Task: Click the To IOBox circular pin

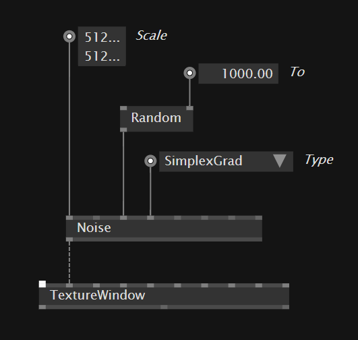Action: (x=189, y=73)
